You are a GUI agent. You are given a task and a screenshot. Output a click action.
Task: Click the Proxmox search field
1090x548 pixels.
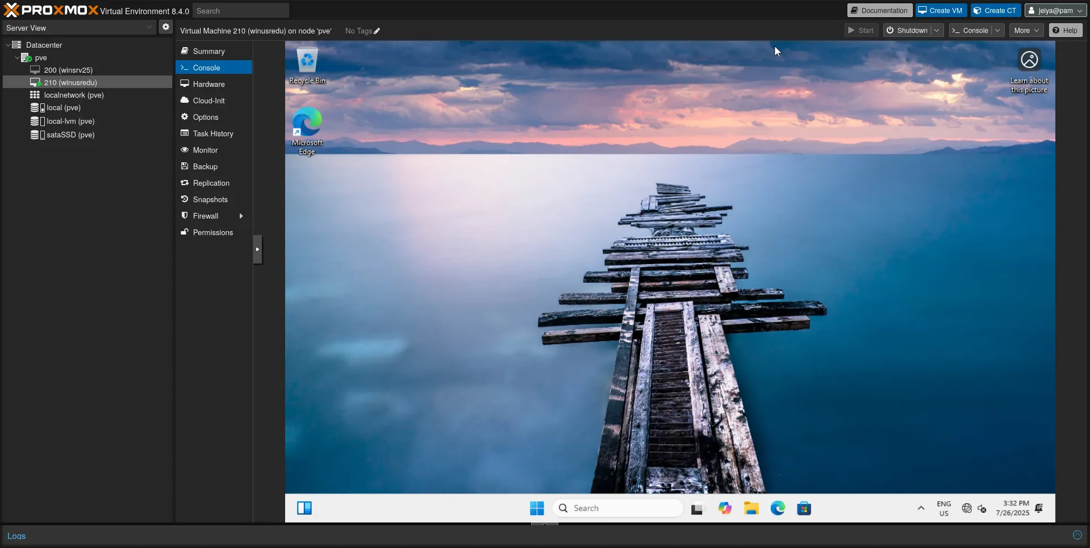pyautogui.click(x=241, y=11)
